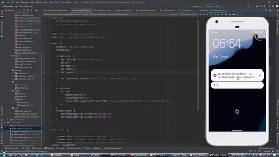Image resolution: width=279 pixels, height=157 pixels.
Task: Click the Windows Start button
Action: click(x=3, y=155)
